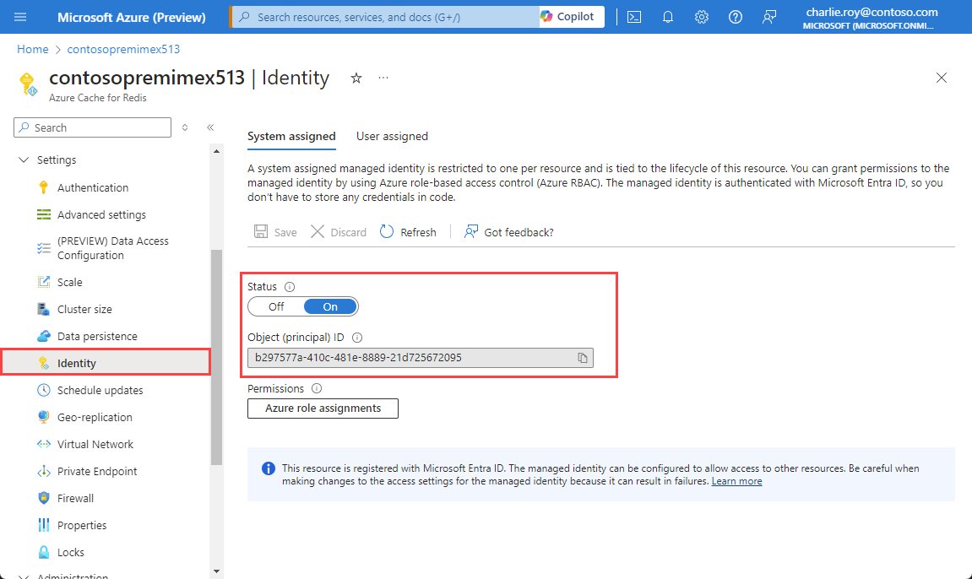Select Schedule updates menu label
This screenshot has height=579, width=972.
[100, 390]
